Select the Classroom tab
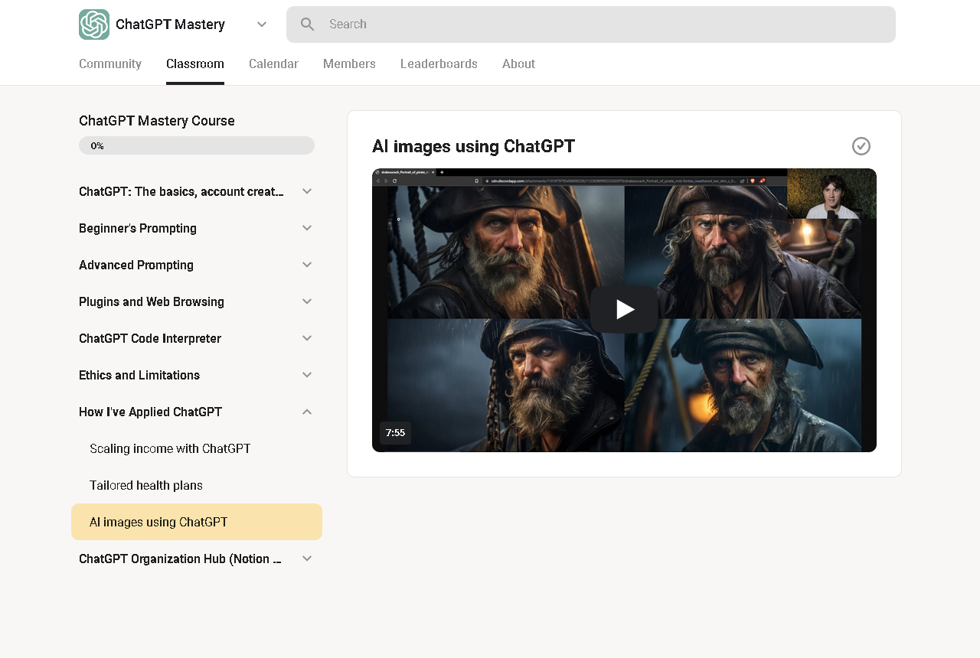980x658 pixels. pyautogui.click(x=195, y=64)
